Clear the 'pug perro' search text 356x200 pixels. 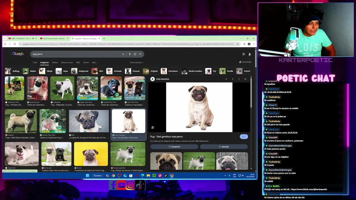pos(123,54)
